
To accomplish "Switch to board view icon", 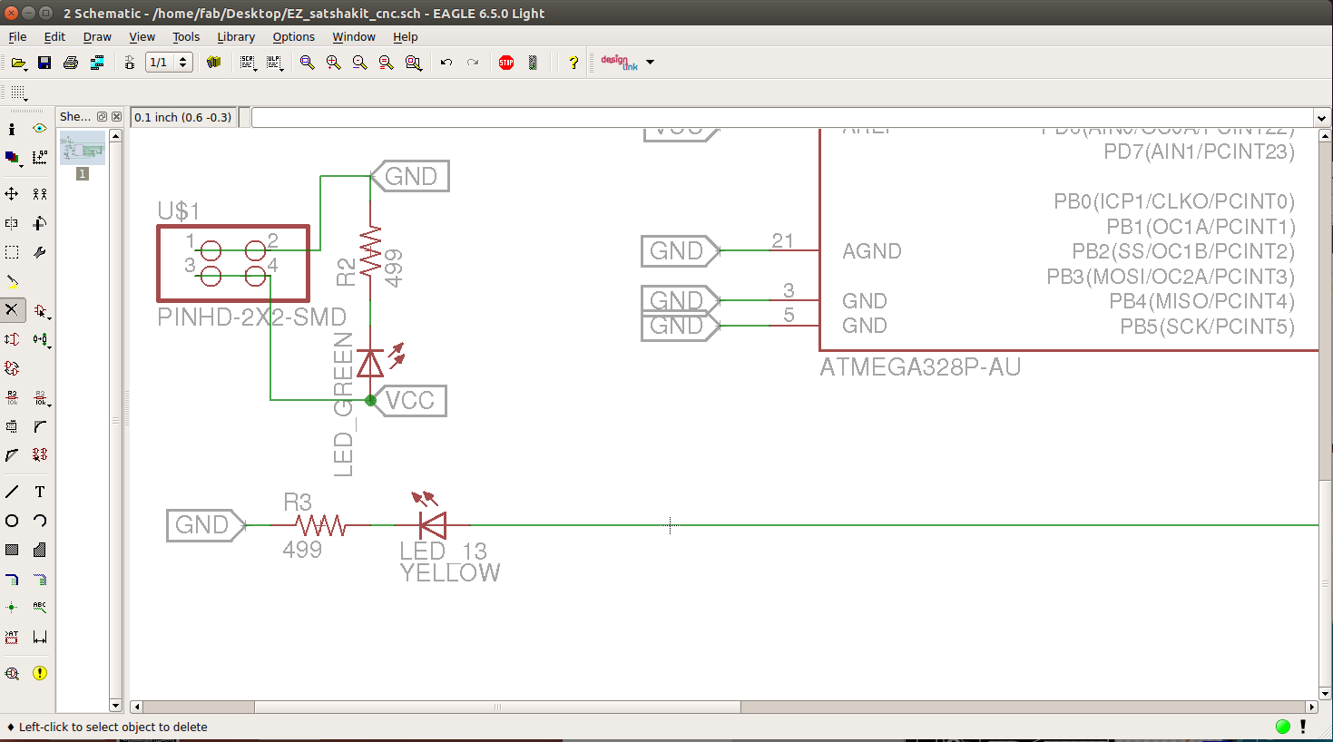I will click(x=130, y=63).
